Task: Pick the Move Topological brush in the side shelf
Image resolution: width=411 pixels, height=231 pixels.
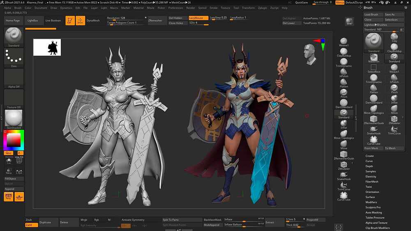Action: tap(344, 134)
